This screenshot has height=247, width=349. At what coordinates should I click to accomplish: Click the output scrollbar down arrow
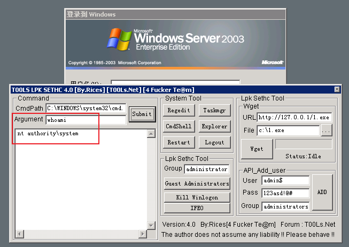click(151, 226)
